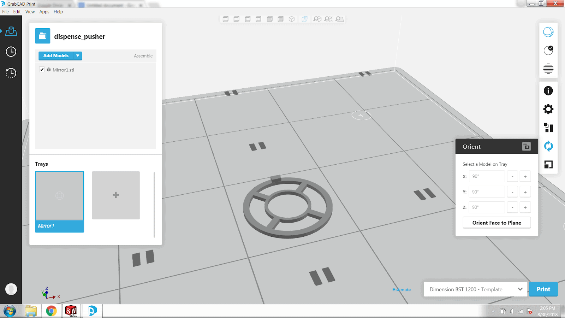The width and height of the screenshot is (565, 318).
Task: Open the Schedule view clock icon
Action: [11, 52]
